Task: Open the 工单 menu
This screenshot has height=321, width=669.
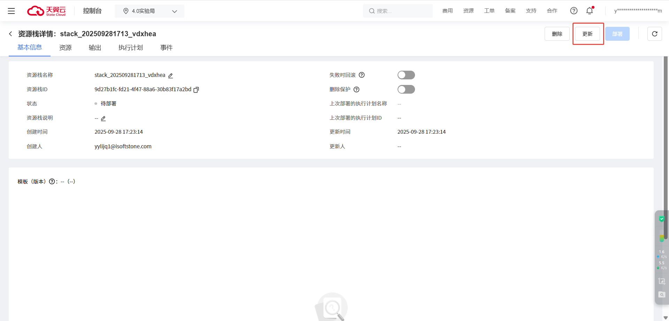Action: (489, 11)
